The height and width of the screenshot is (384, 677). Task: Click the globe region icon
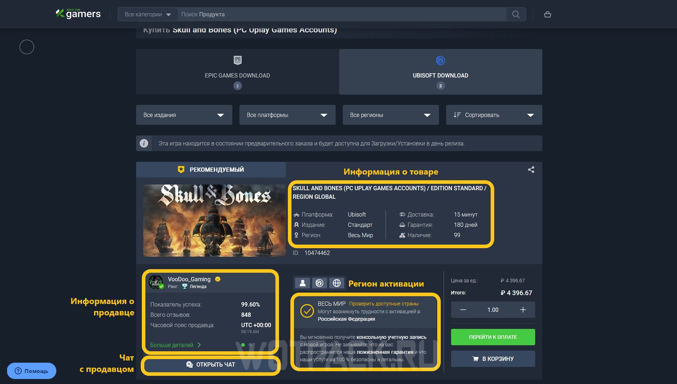click(x=337, y=283)
